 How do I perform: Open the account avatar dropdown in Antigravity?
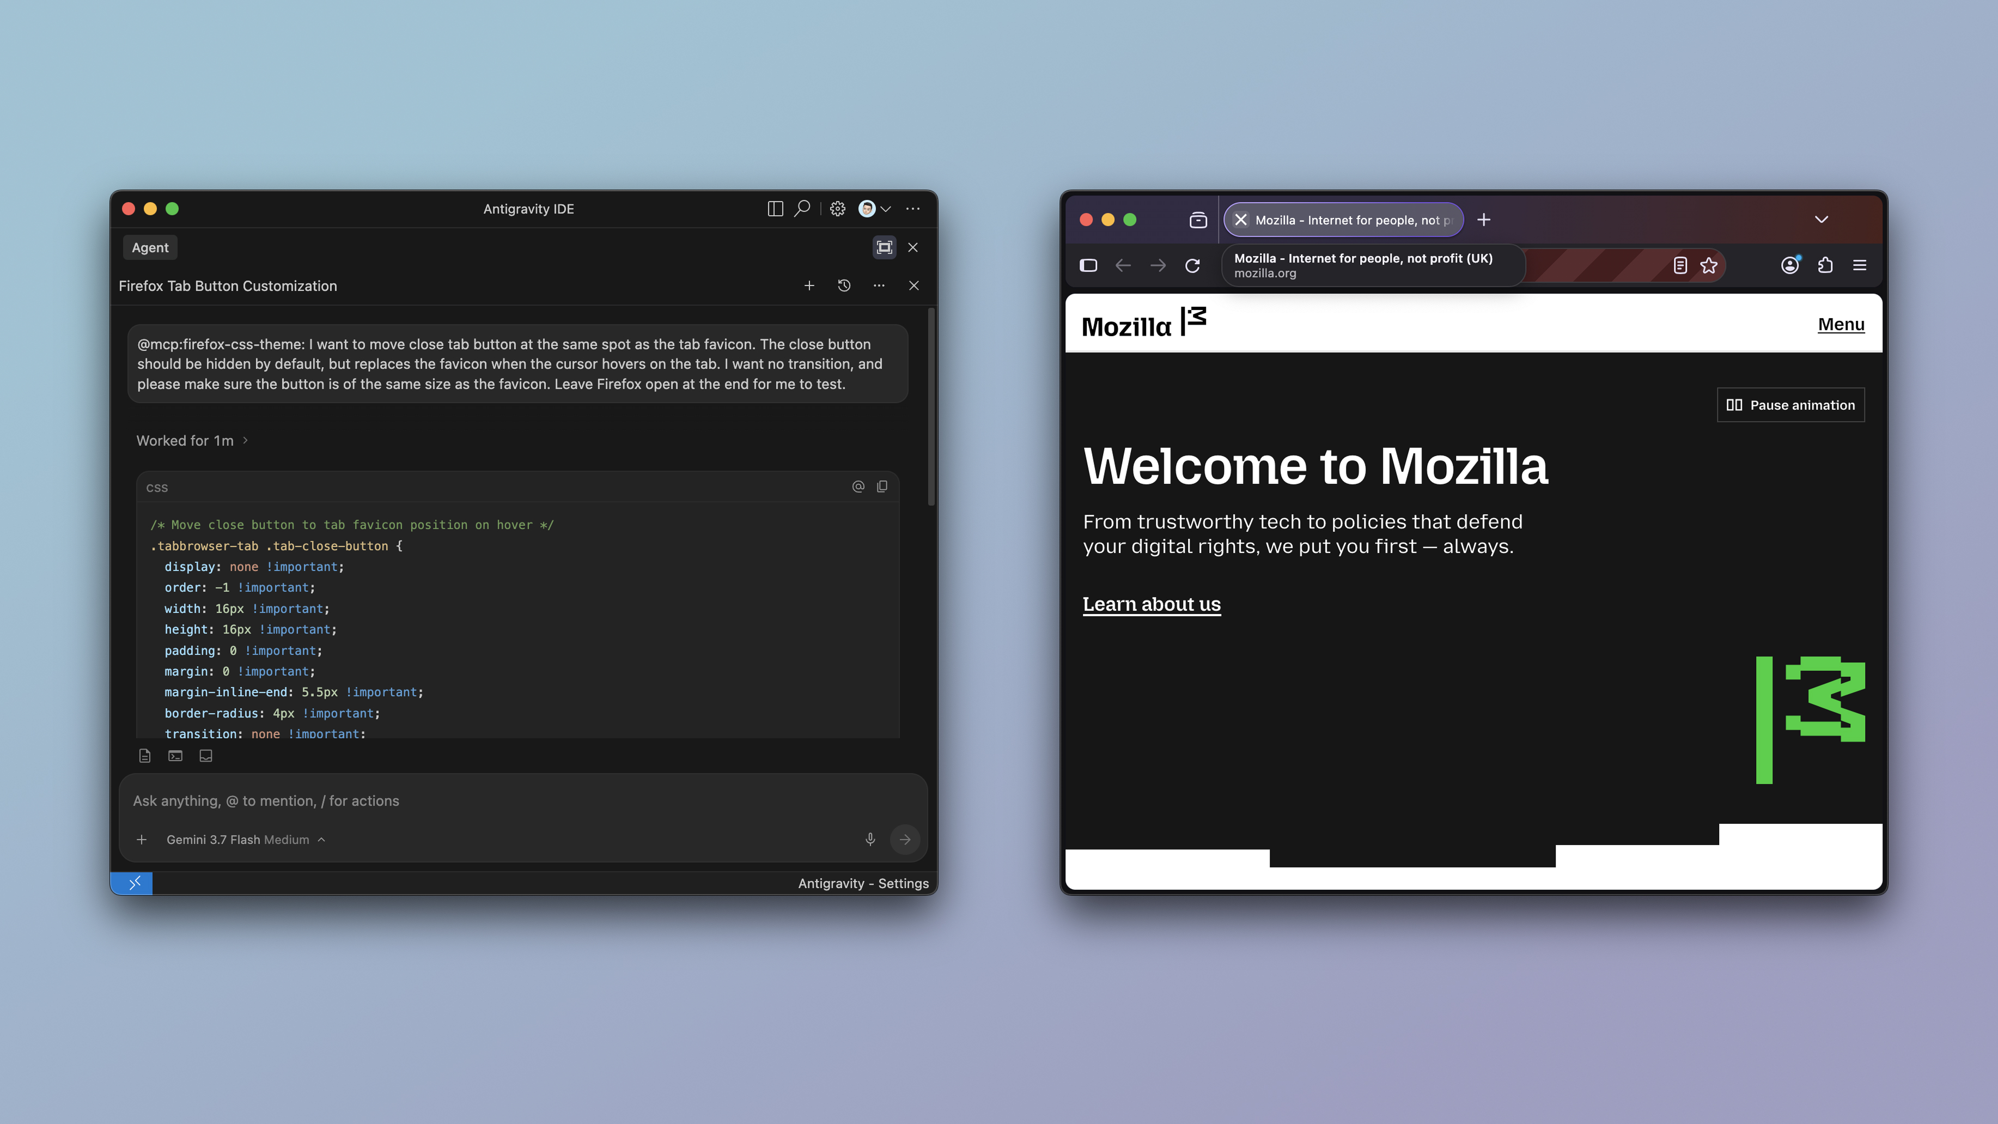point(874,209)
